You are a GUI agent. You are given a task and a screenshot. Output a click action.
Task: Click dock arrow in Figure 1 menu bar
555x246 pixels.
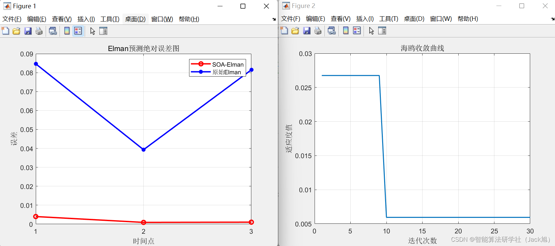pos(274,19)
